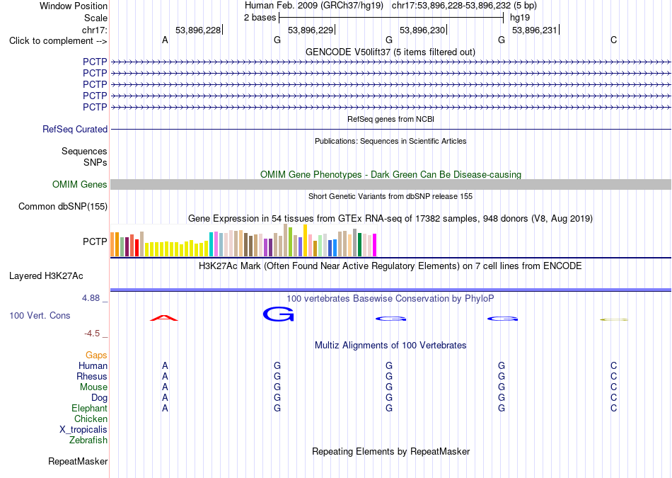Click base C in the reference sequence row
Screen dimensions: 672x478
click(x=614, y=40)
